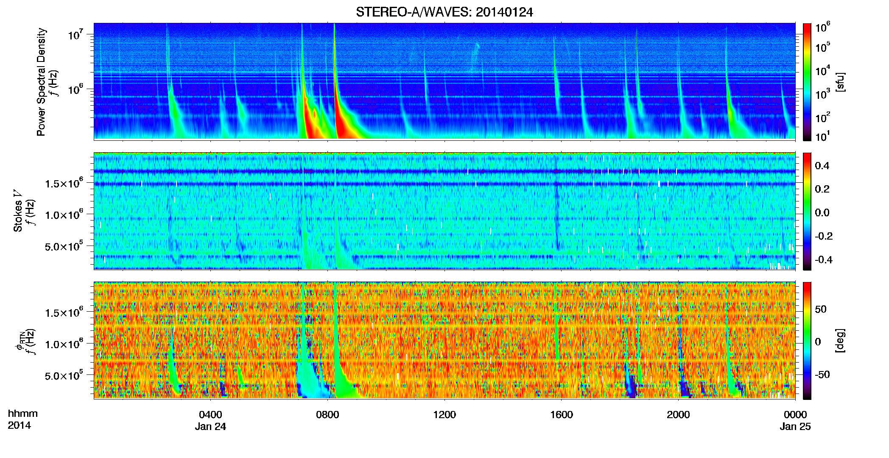The width and height of the screenshot is (889, 458).
Task: Click the 0400 time tick label
Action: 210,415
